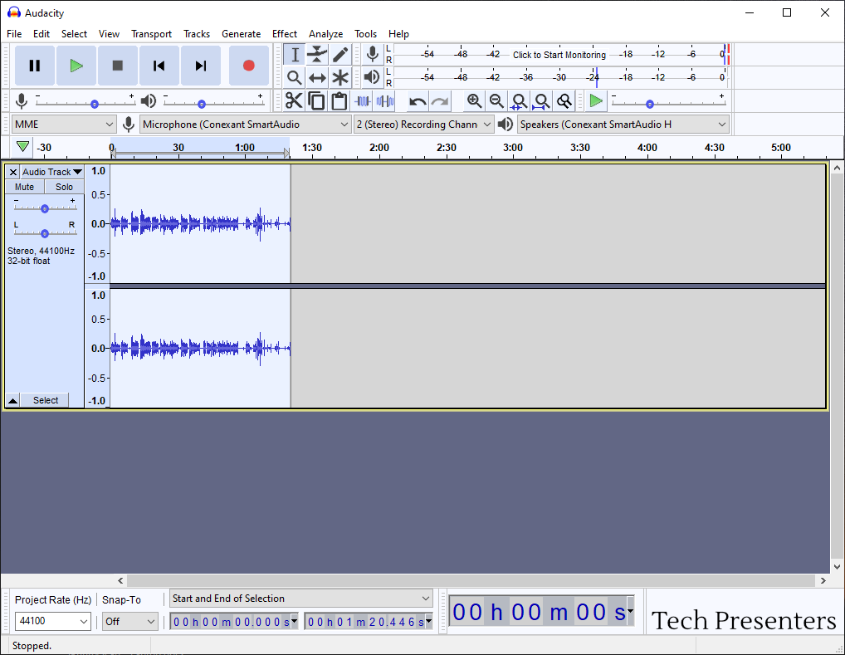Open audio position time format arrow
The height and width of the screenshot is (655, 845).
point(630,611)
